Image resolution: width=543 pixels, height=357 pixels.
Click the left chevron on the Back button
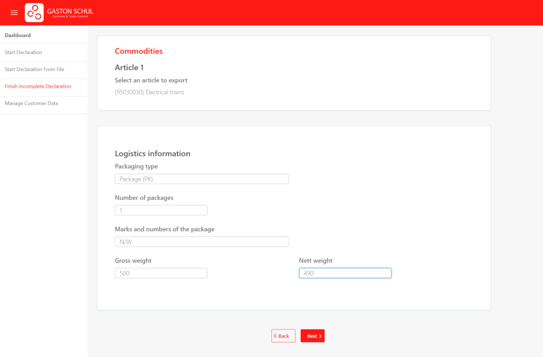(275, 336)
